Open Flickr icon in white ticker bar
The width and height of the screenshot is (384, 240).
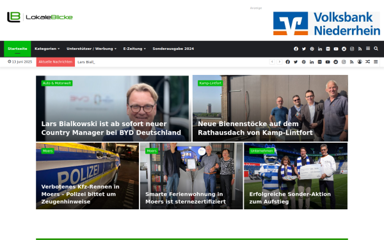tap(319, 62)
